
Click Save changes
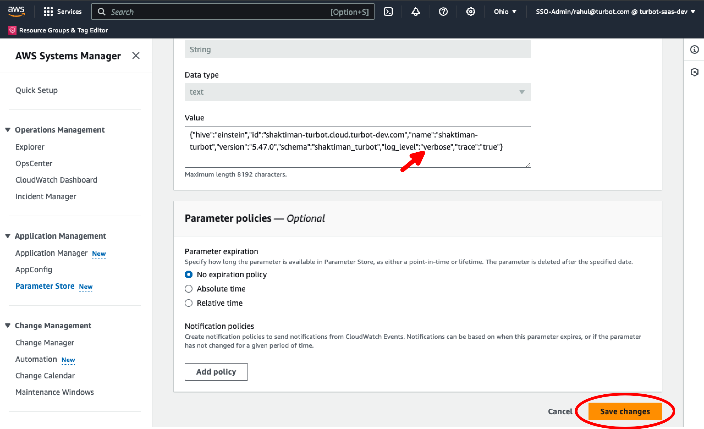[625, 411]
